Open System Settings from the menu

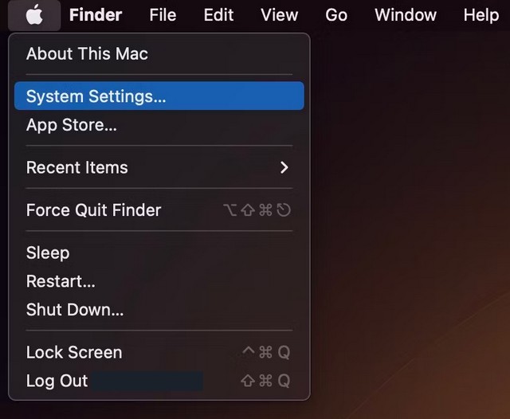coord(96,96)
